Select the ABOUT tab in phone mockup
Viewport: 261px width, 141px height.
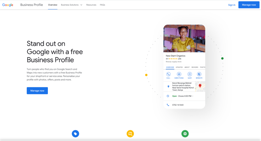(187, 67)
